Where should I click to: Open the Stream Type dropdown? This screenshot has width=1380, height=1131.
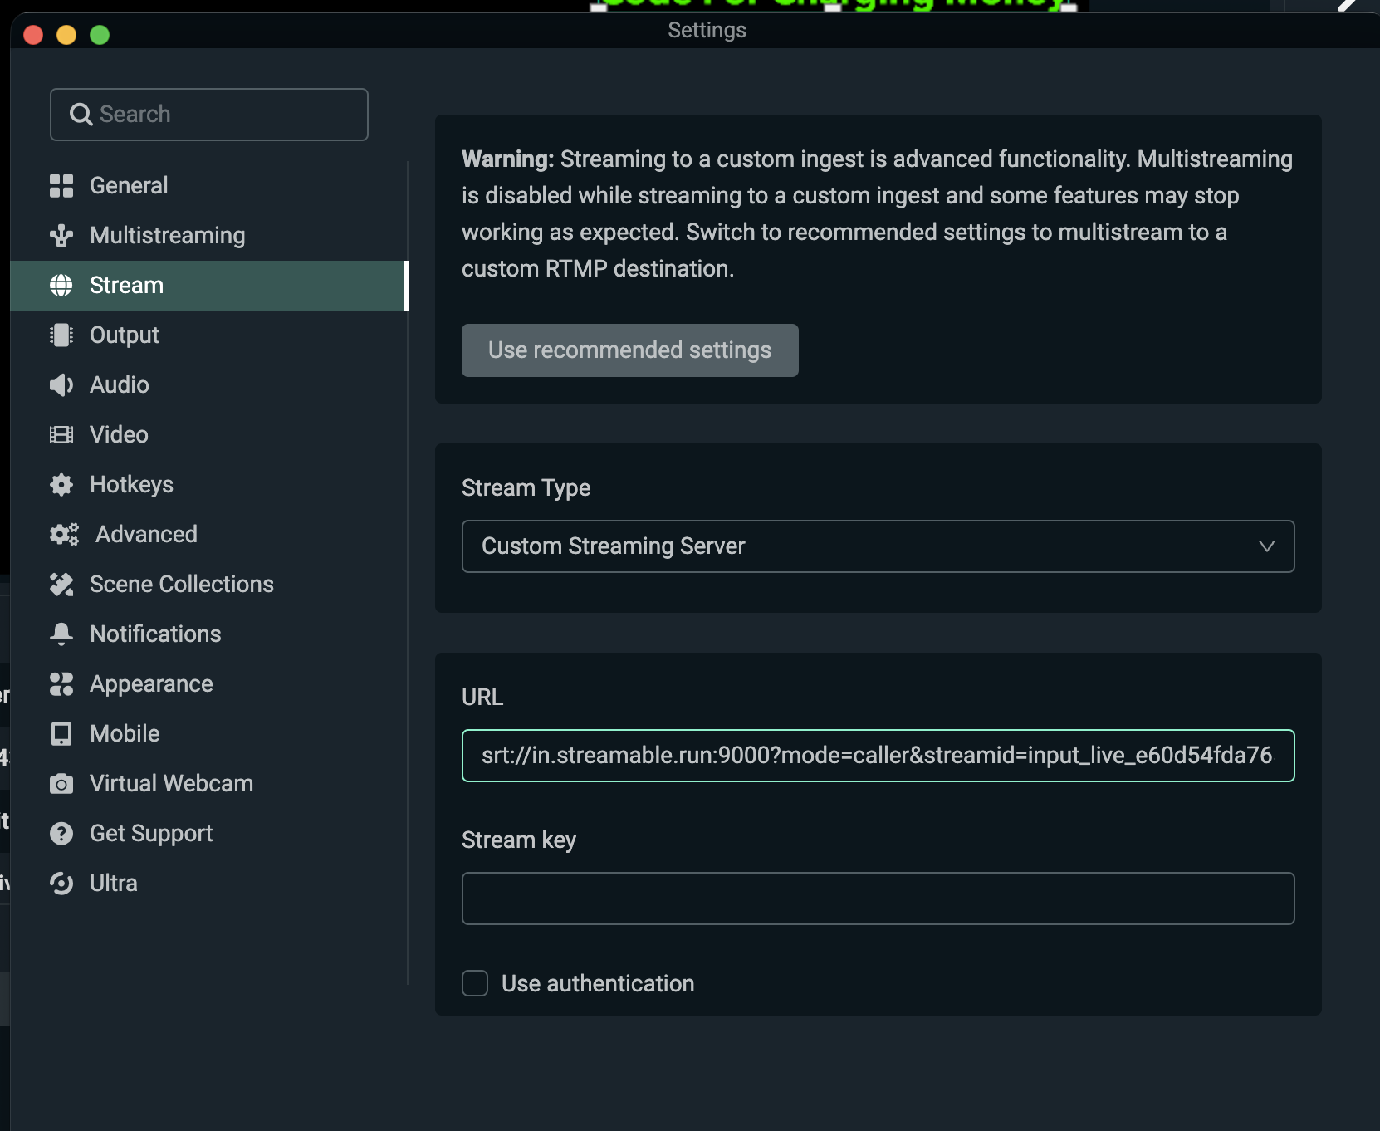[x=878, y=546]
